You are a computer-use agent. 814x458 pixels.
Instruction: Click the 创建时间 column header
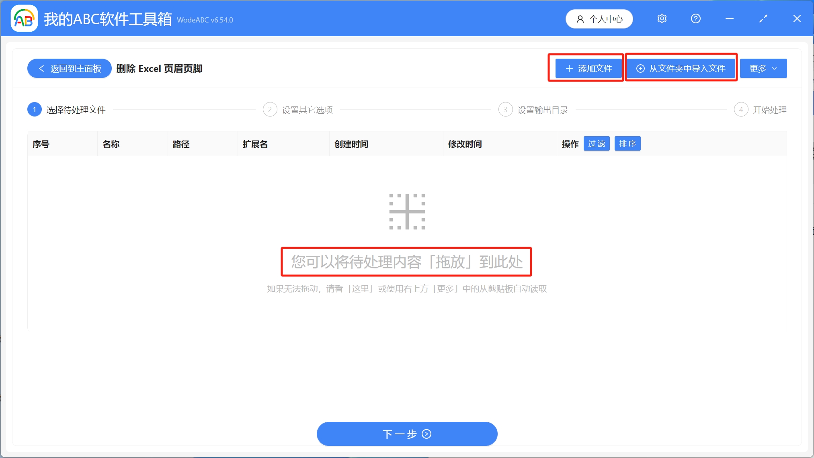pos(351,144)
